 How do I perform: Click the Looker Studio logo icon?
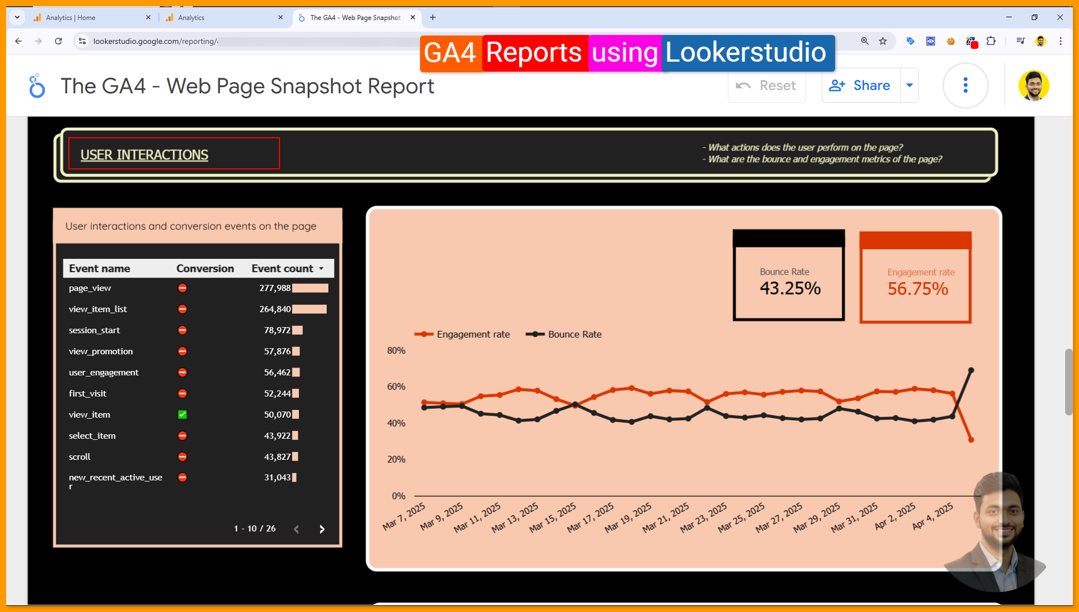point(37,86)
